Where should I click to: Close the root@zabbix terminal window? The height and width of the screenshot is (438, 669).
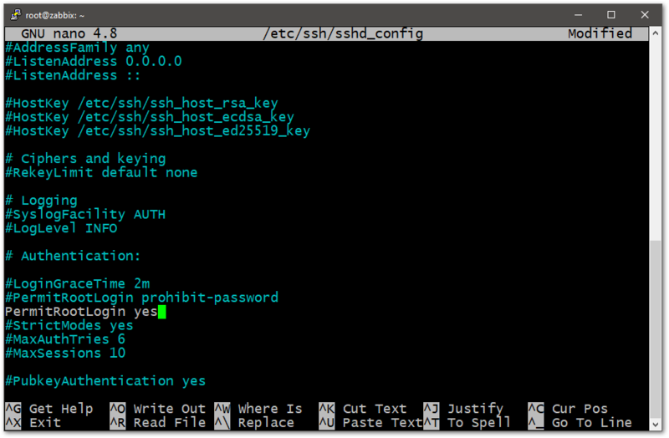pos(646,14)
